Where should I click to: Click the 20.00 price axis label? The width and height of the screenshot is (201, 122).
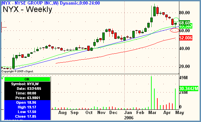[184, 66]
